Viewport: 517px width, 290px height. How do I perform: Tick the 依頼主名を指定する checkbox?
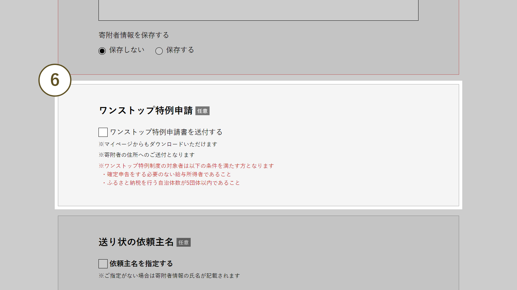click(103, 264)
